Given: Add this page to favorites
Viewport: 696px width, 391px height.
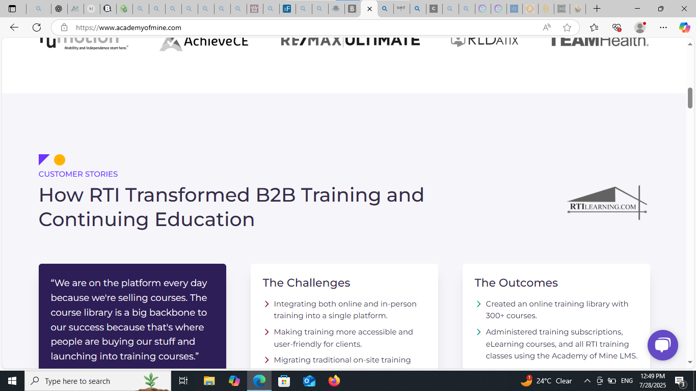Looking at the screenshot, I should 567,27.
